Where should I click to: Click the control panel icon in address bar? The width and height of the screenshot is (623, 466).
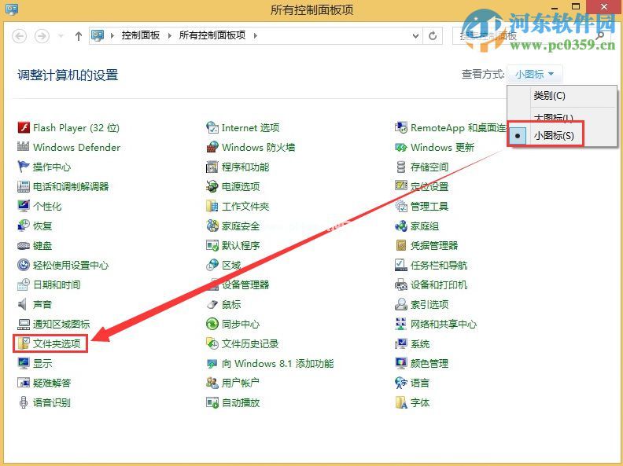pyautogui.click(x=98, y=35)
